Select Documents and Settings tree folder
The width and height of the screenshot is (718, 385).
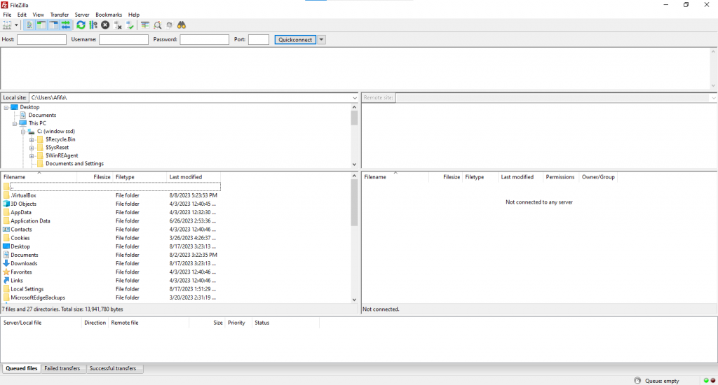click(x=74, y=164)
